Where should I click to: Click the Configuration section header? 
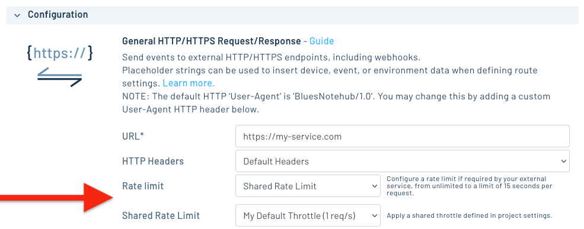[x=292, y=15]
